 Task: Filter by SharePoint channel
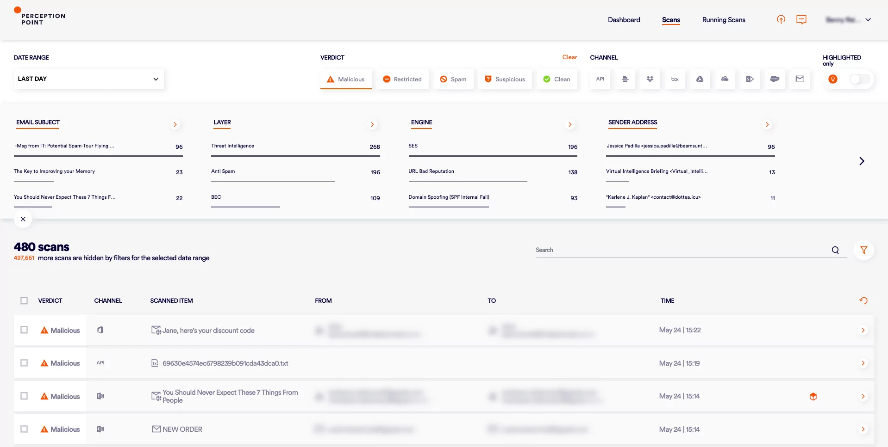point(750,79)
